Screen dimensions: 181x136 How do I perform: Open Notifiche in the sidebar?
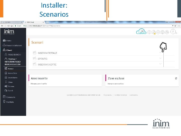10,102
